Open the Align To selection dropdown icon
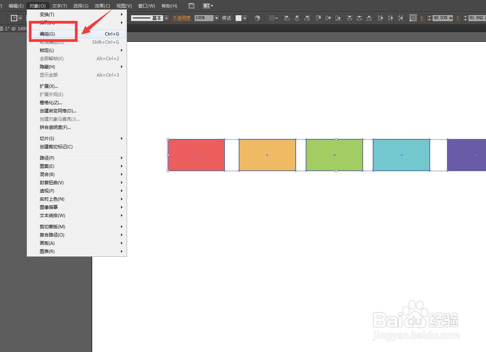This screenshot has height=352, width=486. coord(274,18)
